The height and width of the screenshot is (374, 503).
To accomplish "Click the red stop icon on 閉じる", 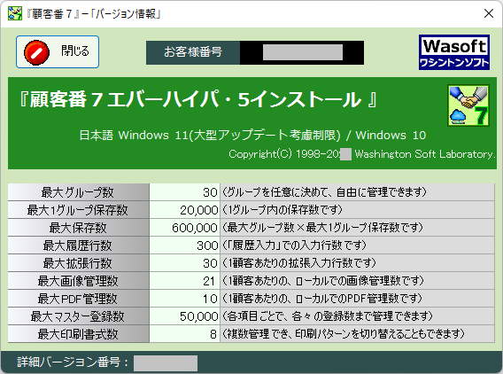I will pyautogui.click(x=36, y=52).
